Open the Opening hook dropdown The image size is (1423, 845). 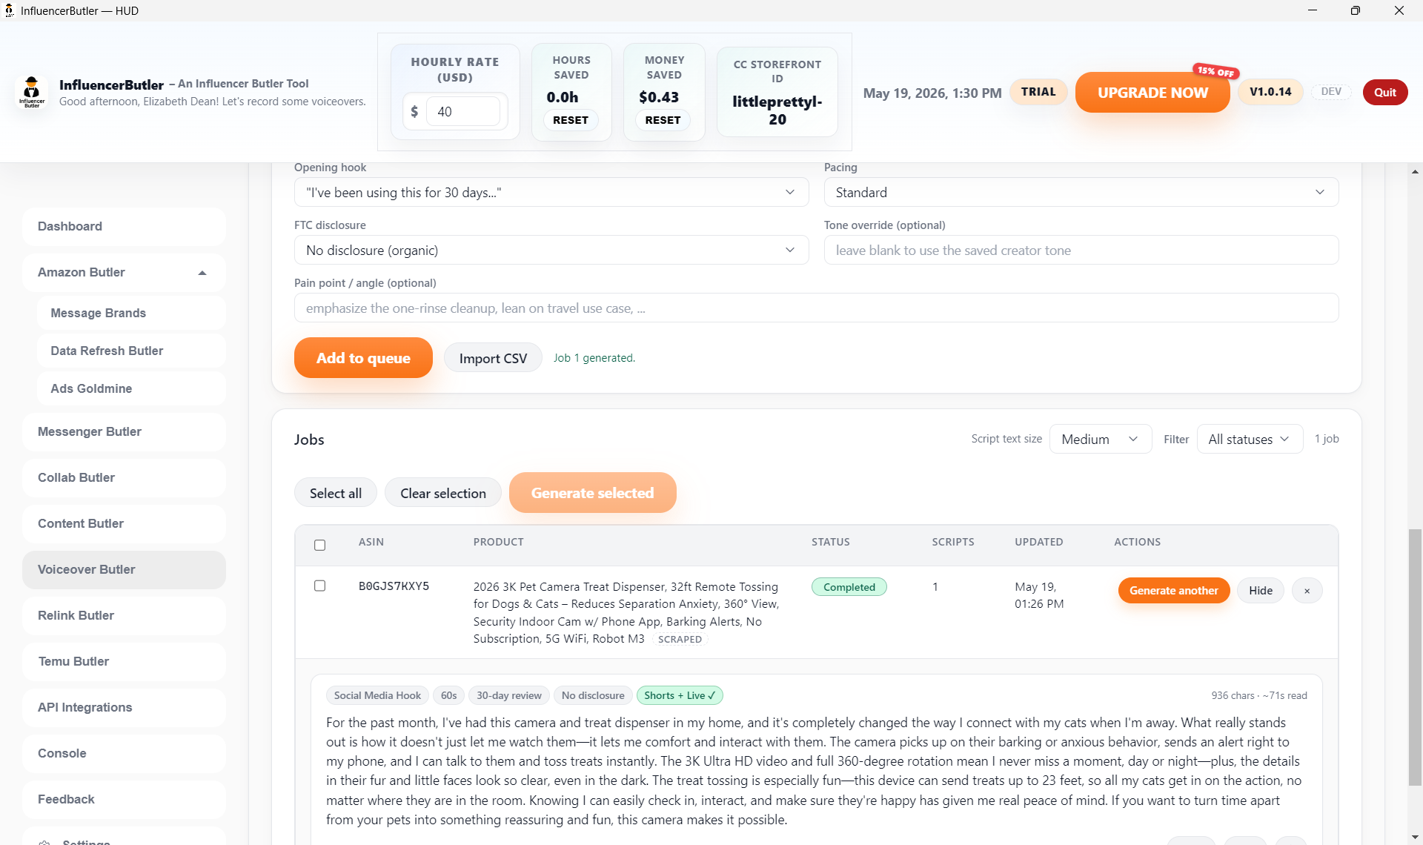[551, 193]
